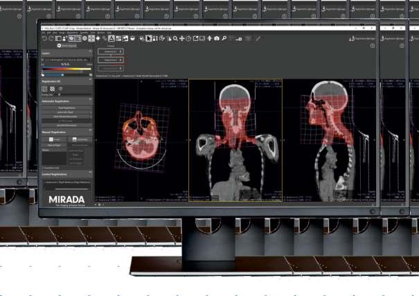Click the camera snapshot icon

pyautogui.click(x=217, y=39)
